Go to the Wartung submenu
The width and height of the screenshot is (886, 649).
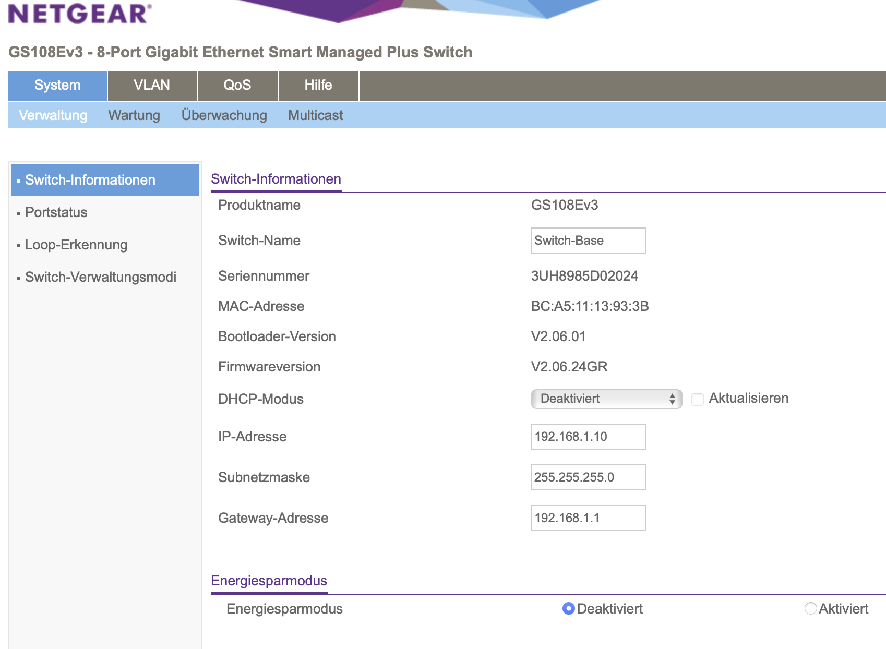click(x=134, y=115)
